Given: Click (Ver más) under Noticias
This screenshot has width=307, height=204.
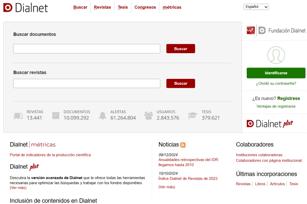Looking at the screenshot, I should [167, 187].
